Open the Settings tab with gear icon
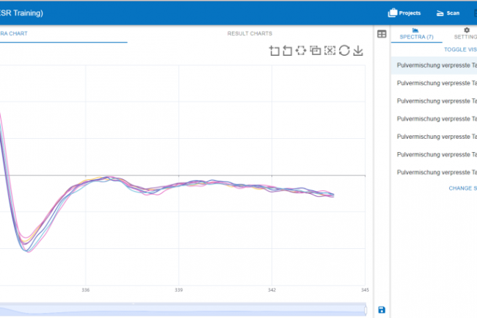The width and height of the screenshot is (477, 318). point(465,33)
